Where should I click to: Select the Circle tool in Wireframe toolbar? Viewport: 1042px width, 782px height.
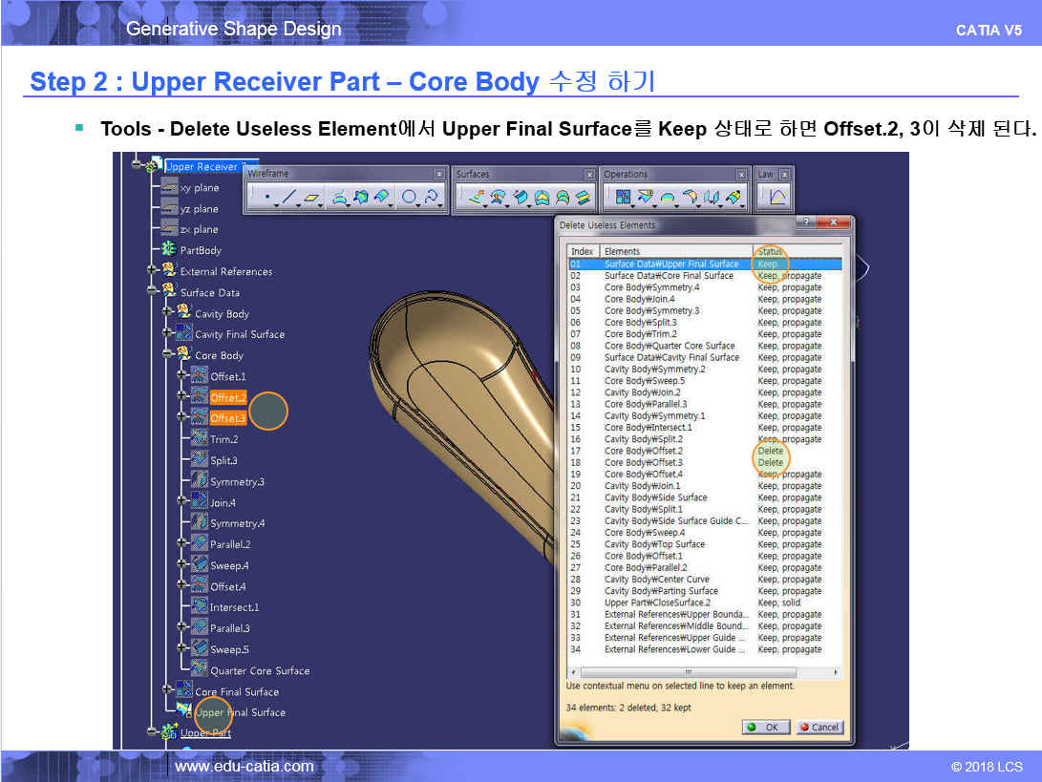click(x=409, y=198)
